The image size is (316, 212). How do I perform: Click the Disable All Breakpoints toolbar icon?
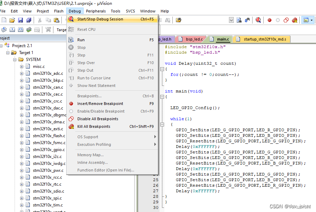click(286, 20)
